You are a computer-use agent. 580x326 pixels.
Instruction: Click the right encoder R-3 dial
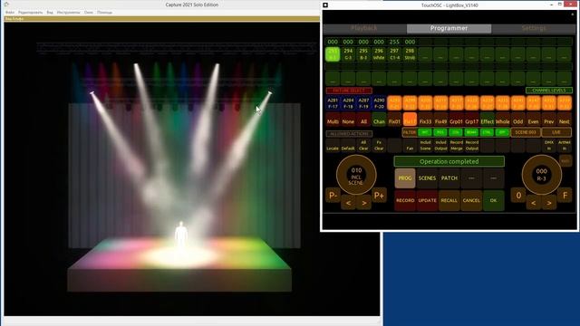click(x=542, y=175)
